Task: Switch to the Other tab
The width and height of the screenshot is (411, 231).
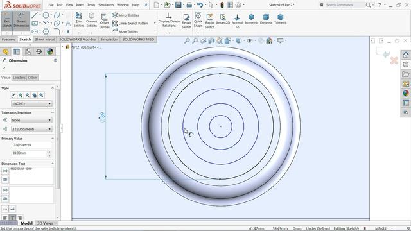Action: [x=33, y=78]
